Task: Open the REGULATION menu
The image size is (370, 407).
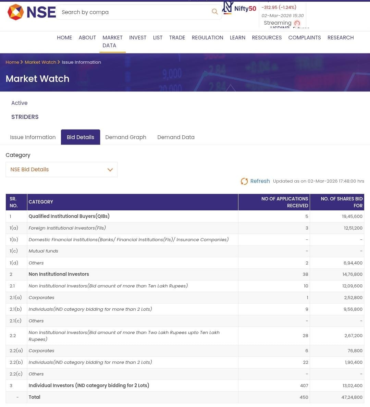Action: pos(208,38)
